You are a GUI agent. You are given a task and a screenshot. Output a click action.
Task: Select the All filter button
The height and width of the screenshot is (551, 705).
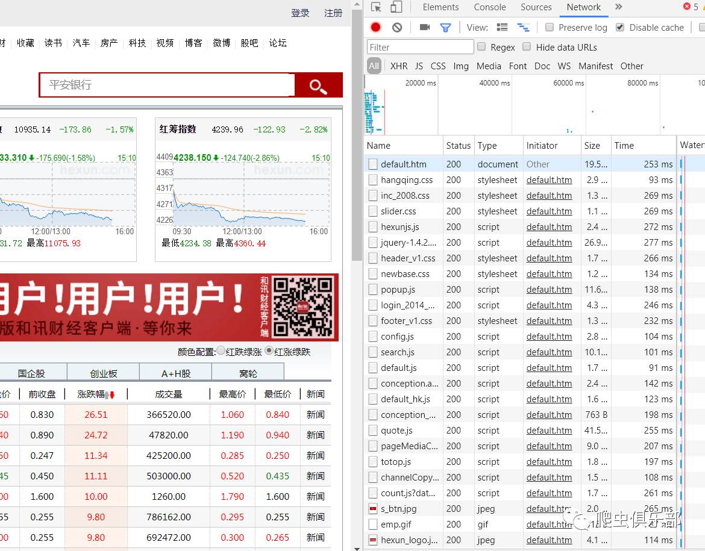point(374,66)
